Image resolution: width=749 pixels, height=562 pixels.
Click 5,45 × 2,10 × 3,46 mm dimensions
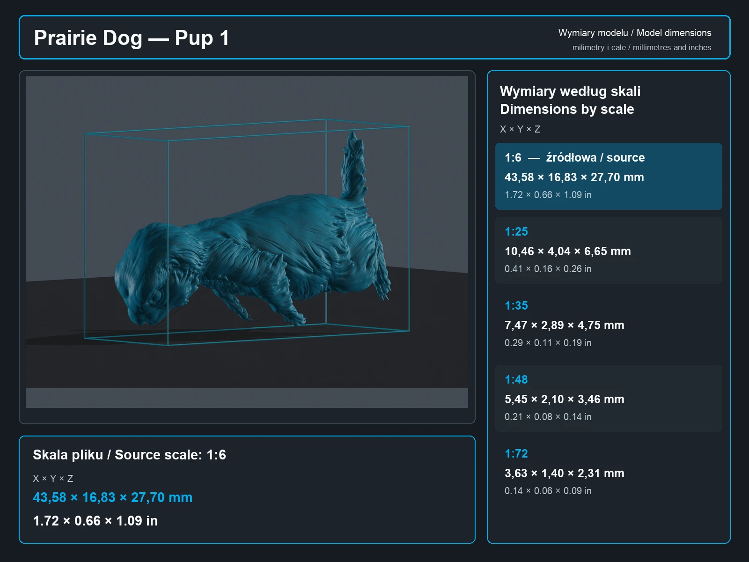point(565,399)
